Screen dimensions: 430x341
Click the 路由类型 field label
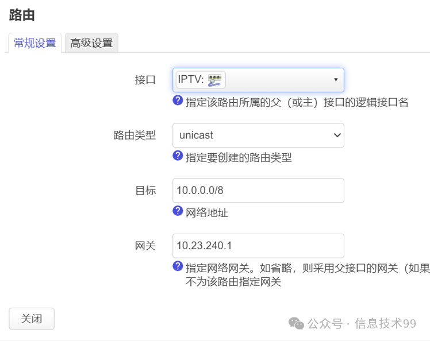(135, 135)
